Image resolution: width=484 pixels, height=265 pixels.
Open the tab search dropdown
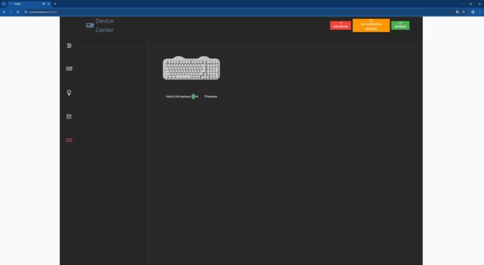(x=4, y=4)
